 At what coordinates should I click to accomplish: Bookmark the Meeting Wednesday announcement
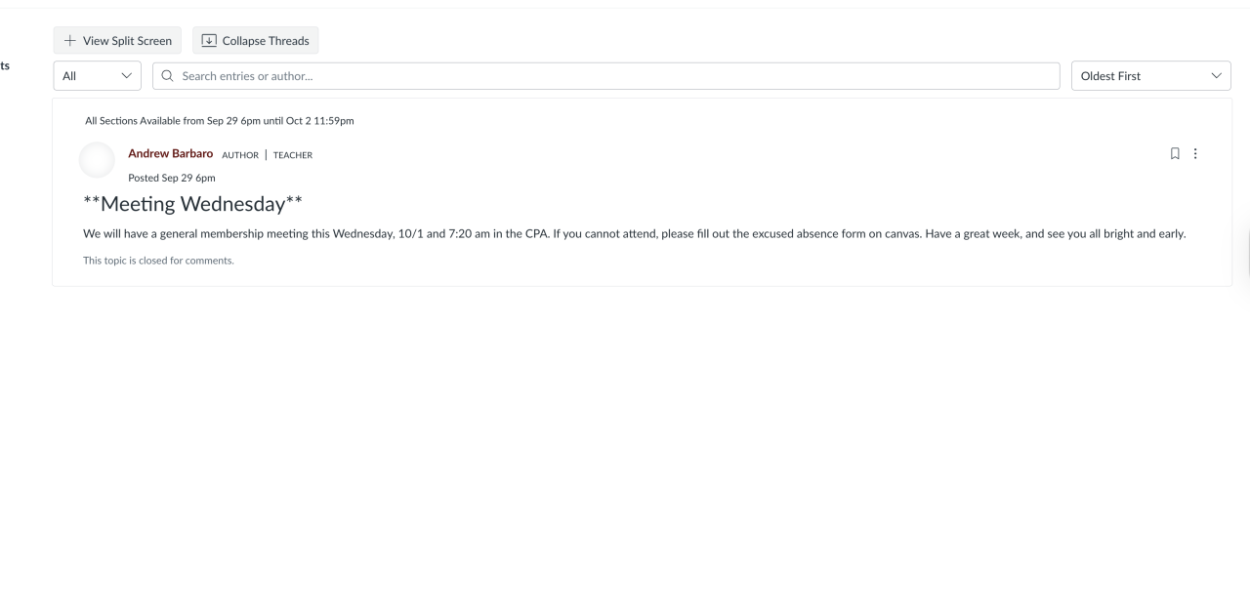tap(1175, 153)
